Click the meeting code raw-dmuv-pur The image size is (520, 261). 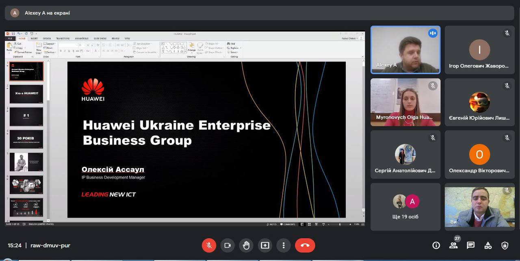[x=50, y=246]
